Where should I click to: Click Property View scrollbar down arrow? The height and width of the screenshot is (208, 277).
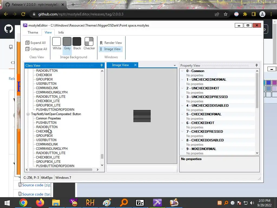257,153
